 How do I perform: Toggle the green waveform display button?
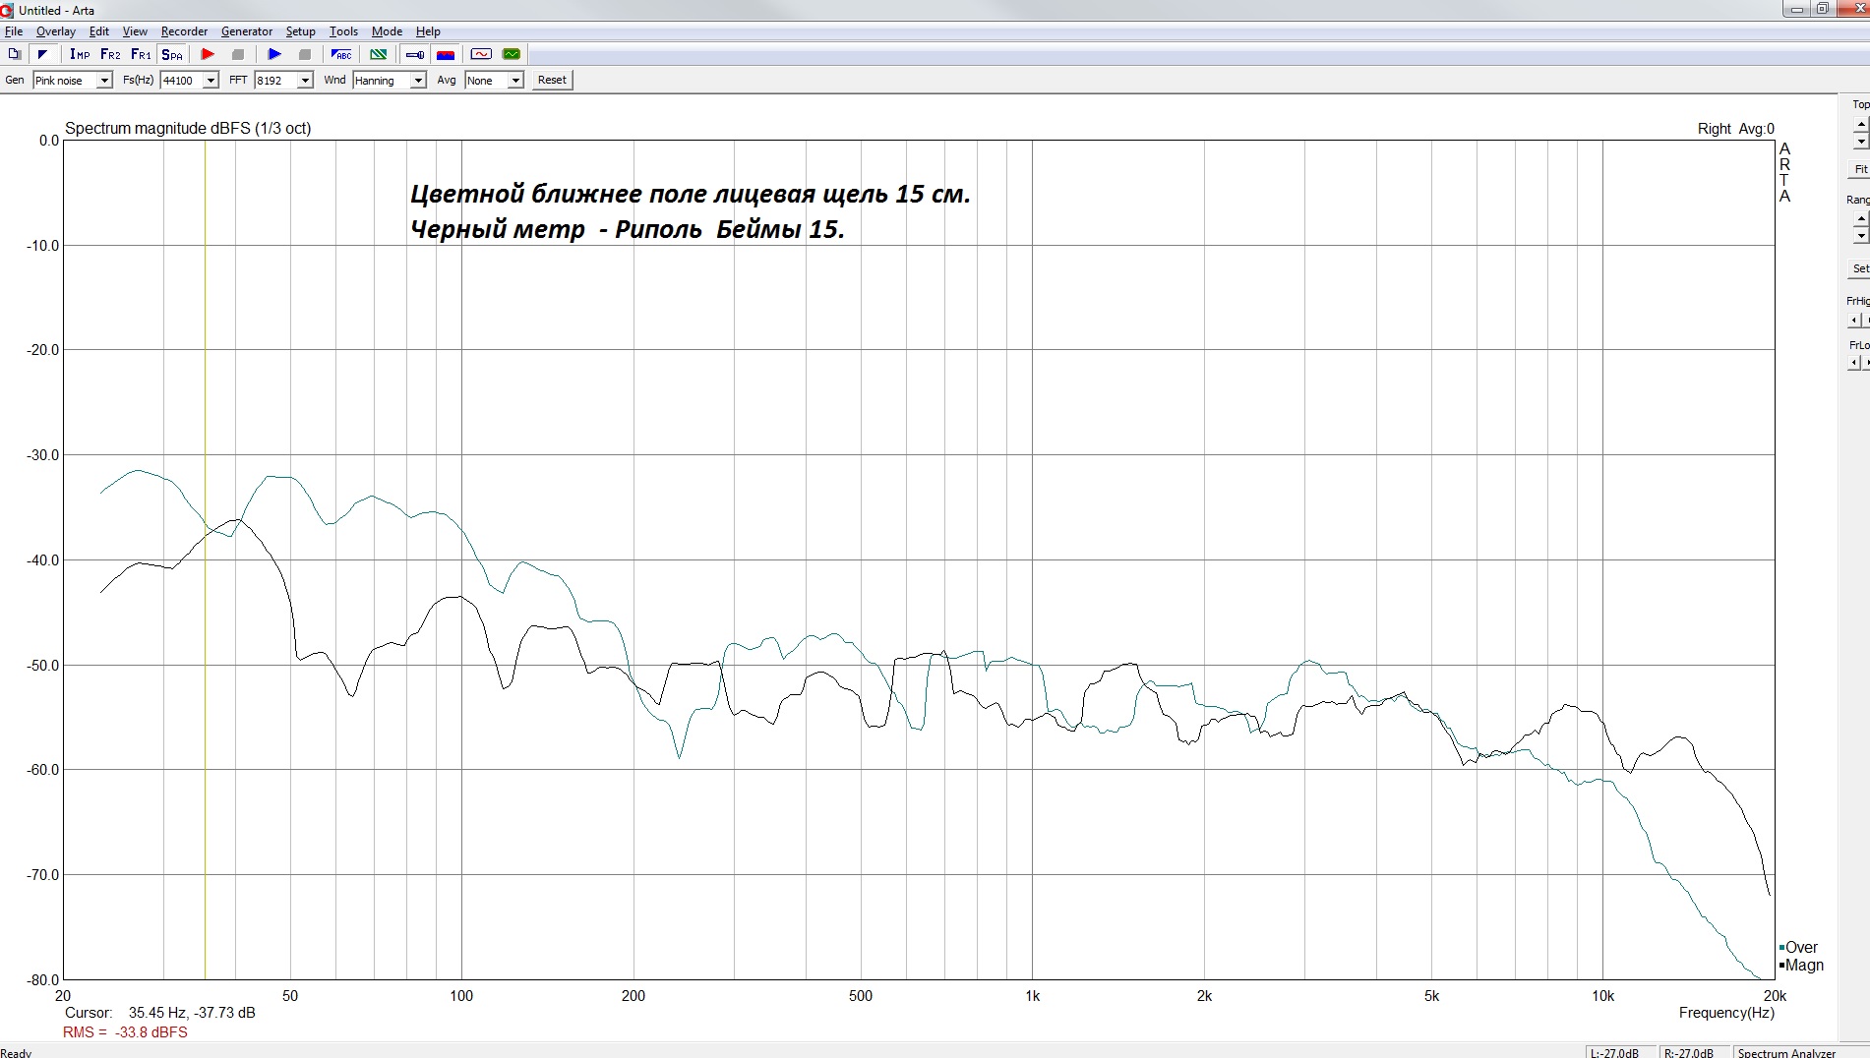pos(512,54)
